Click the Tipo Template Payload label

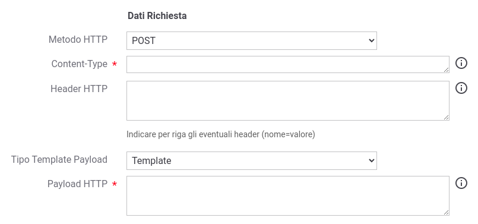tap(59, 160)
